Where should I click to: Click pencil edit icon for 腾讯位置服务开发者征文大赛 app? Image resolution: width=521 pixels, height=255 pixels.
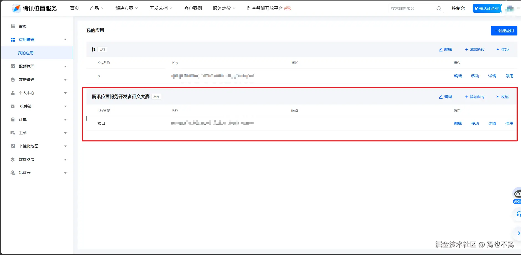[441, 97]
